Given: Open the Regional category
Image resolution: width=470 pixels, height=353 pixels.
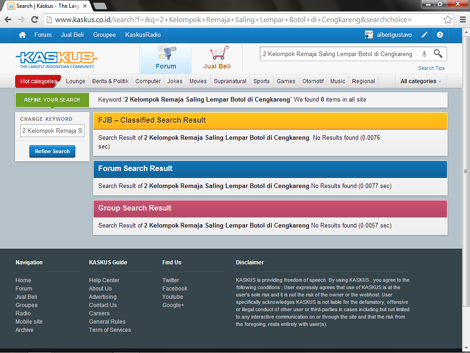Looking at the screenshot, I should point(364,81).
